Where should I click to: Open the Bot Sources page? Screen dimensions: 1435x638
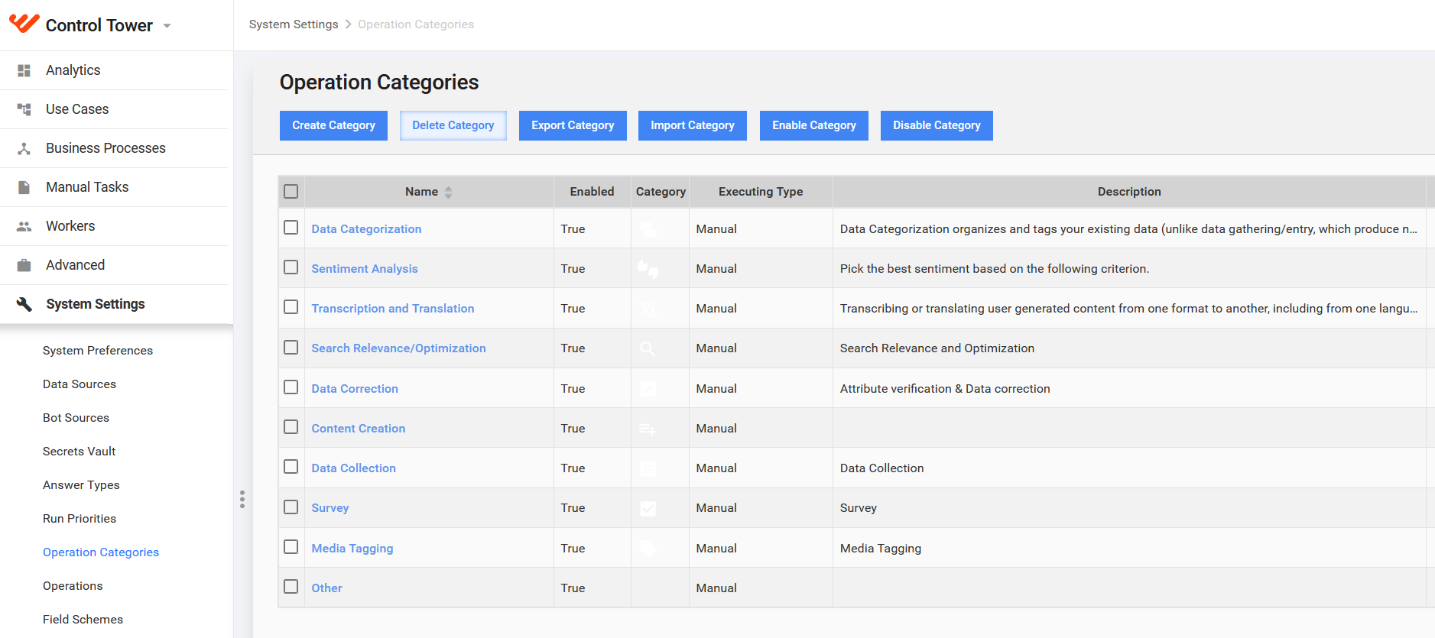(76, 418)
